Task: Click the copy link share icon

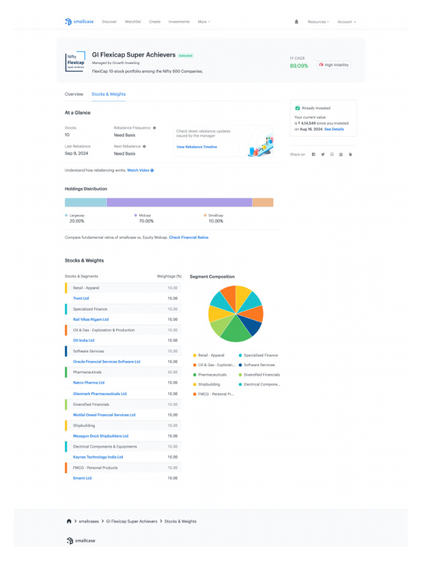Action: (350, 154)
